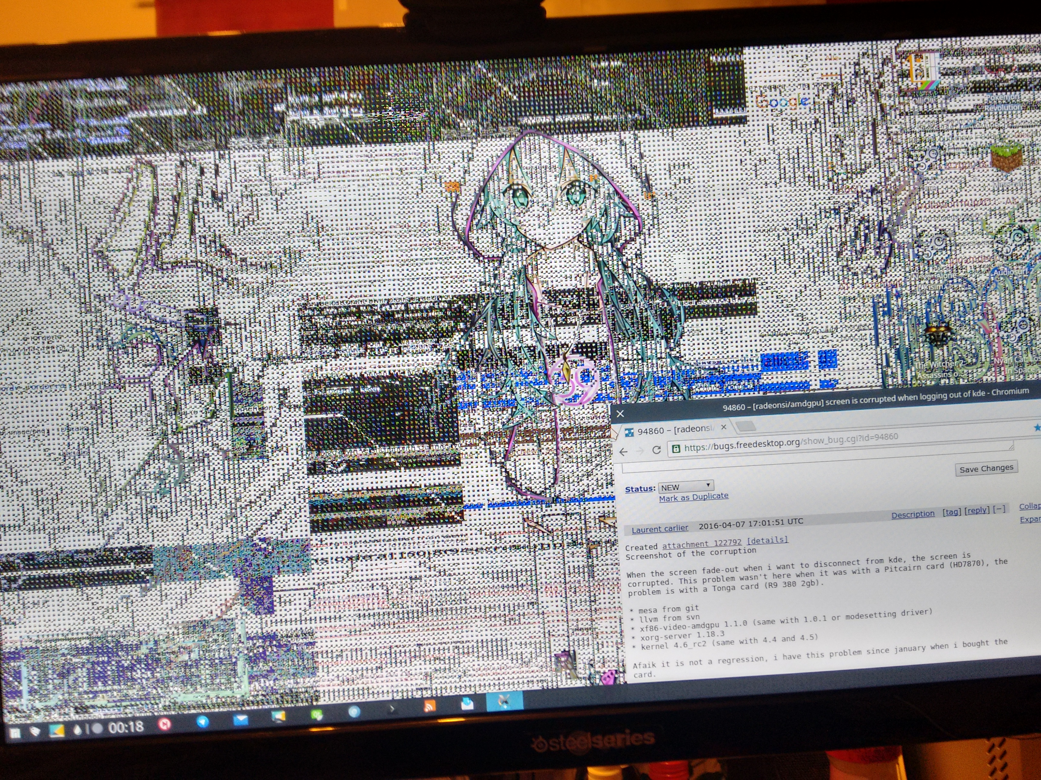Screen dimensions: 1041x780
Task: Close the 94860 browser tab
Action: [724, 427]
